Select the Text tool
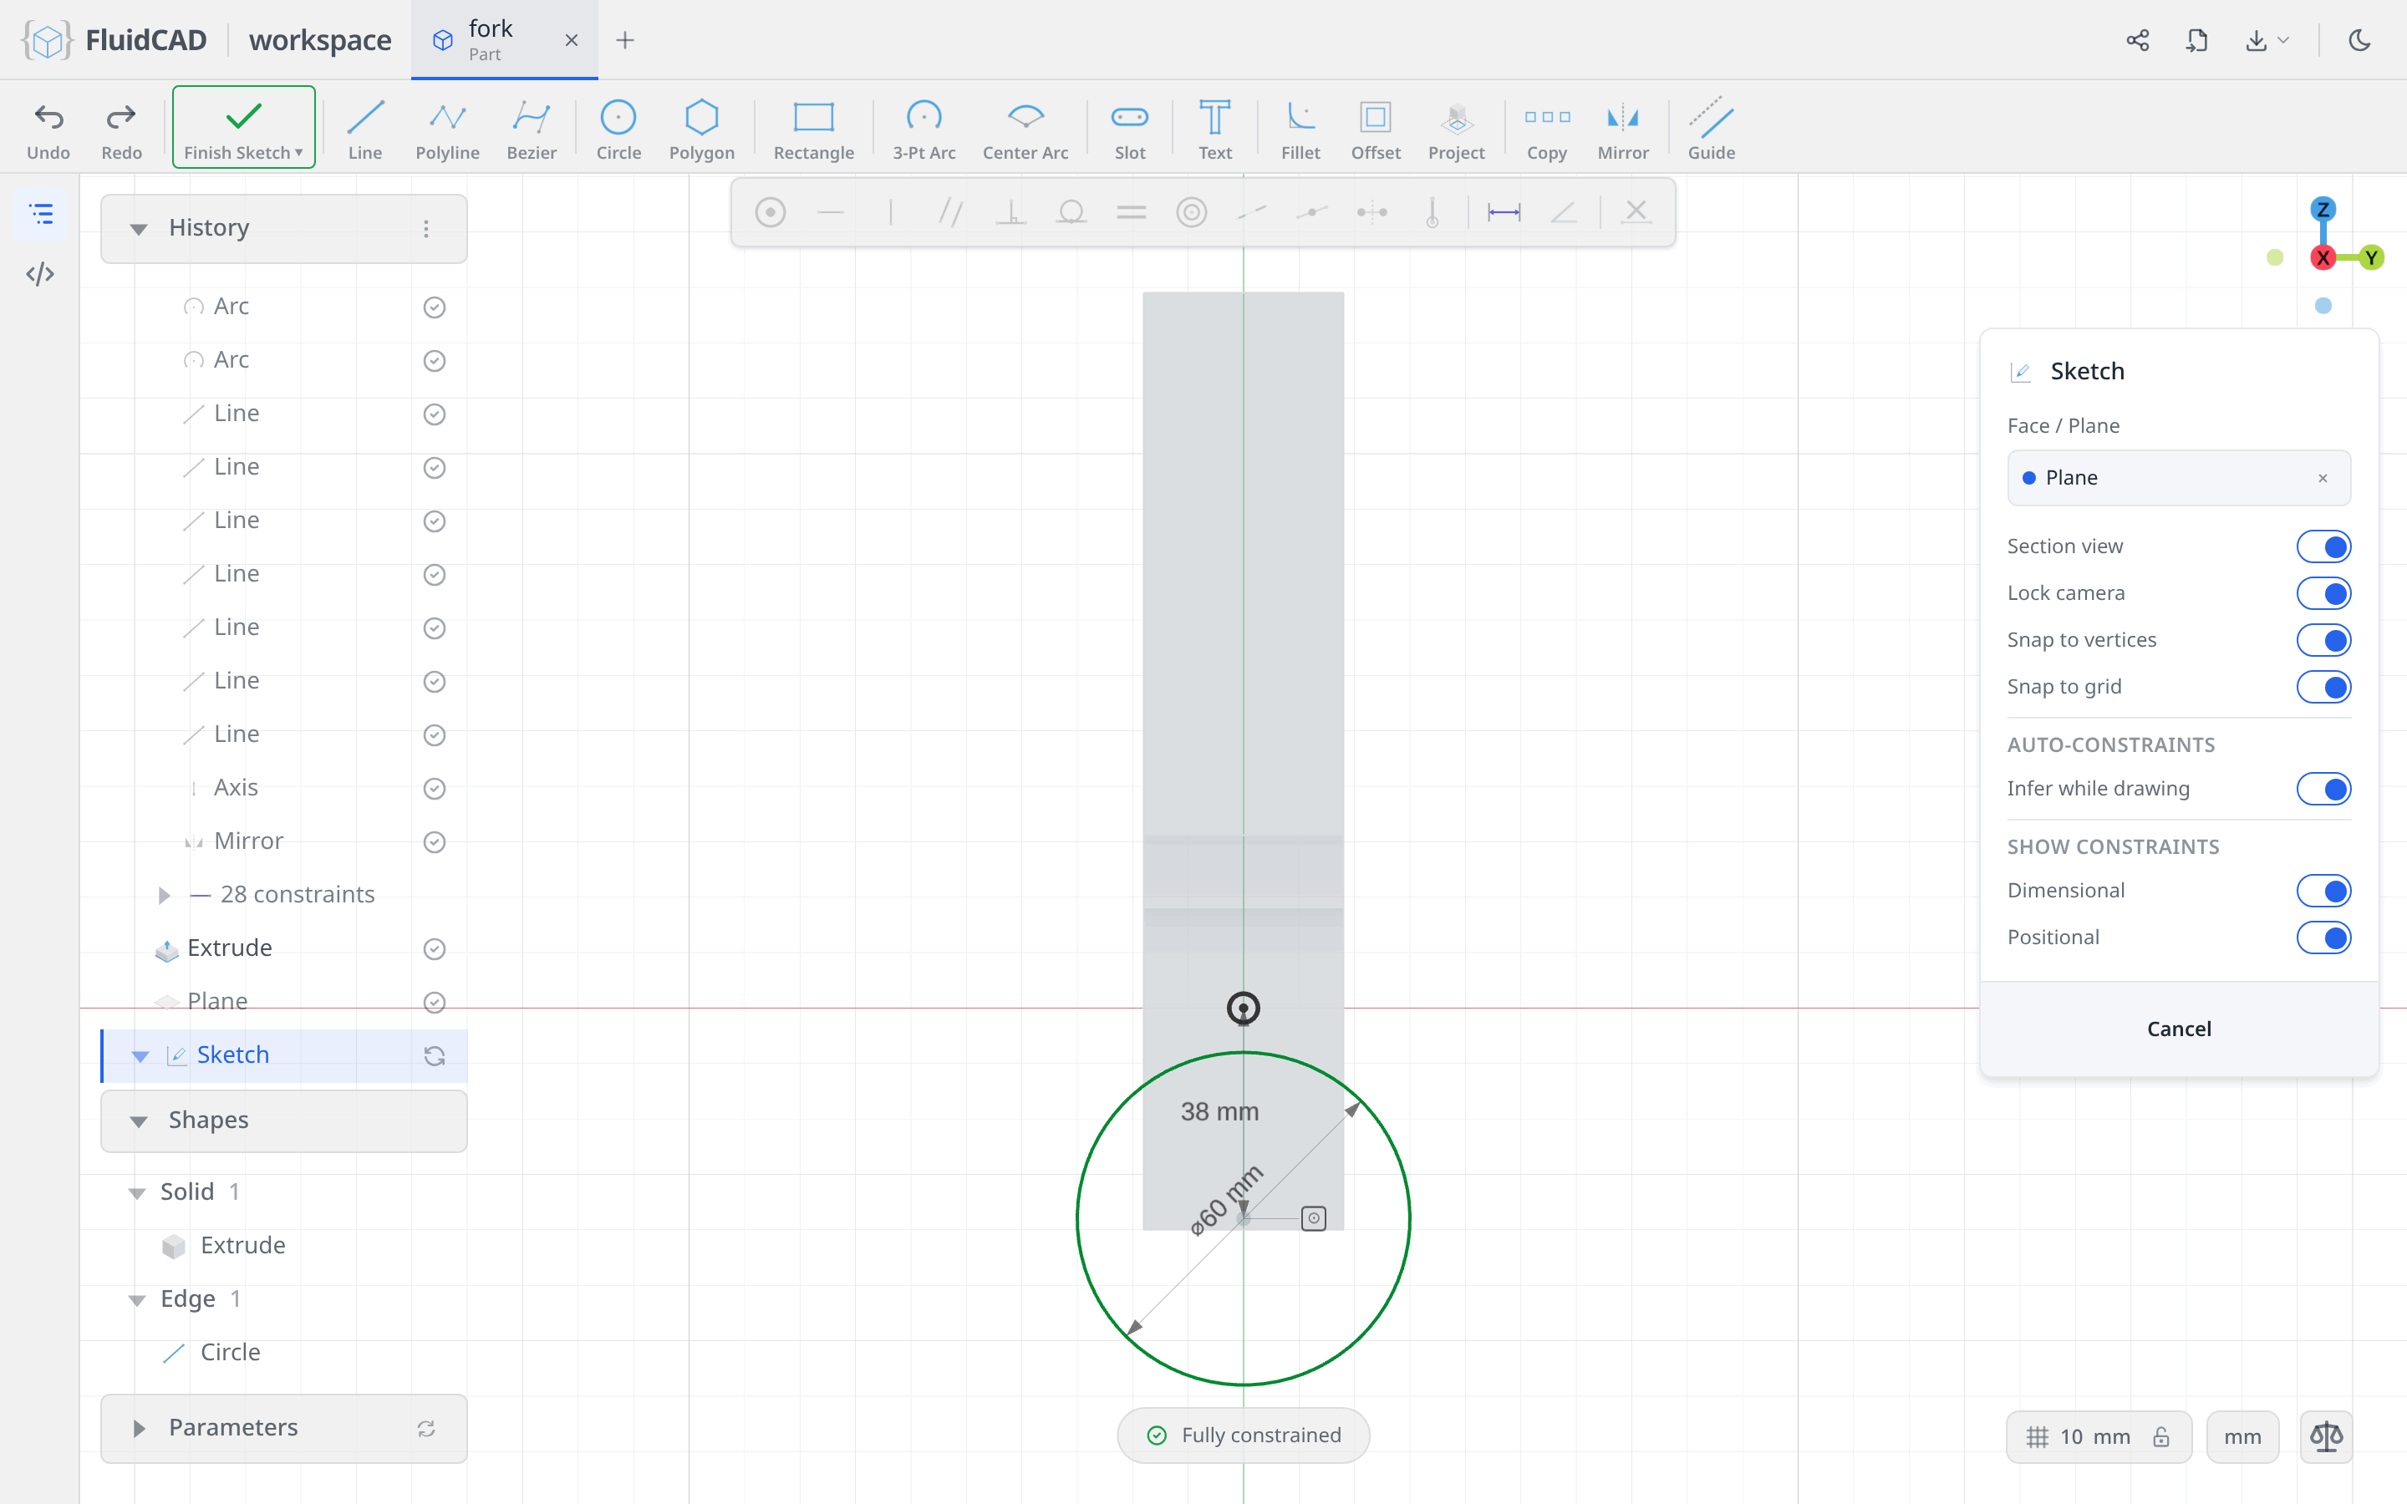 [x=1214, y=129]
